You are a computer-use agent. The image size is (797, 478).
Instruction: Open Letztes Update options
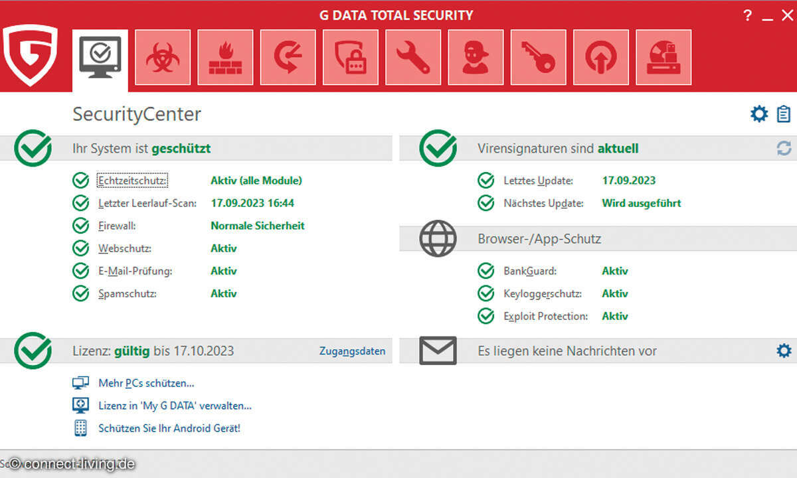pos(538,181)
